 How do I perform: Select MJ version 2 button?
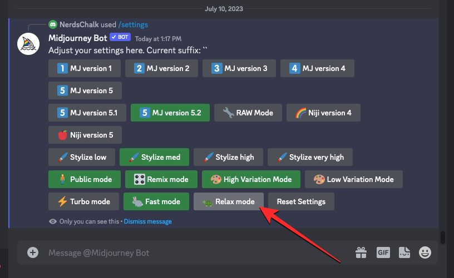[161, 68]
